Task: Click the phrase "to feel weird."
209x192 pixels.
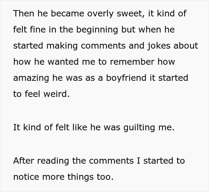Action: (42, 94)
